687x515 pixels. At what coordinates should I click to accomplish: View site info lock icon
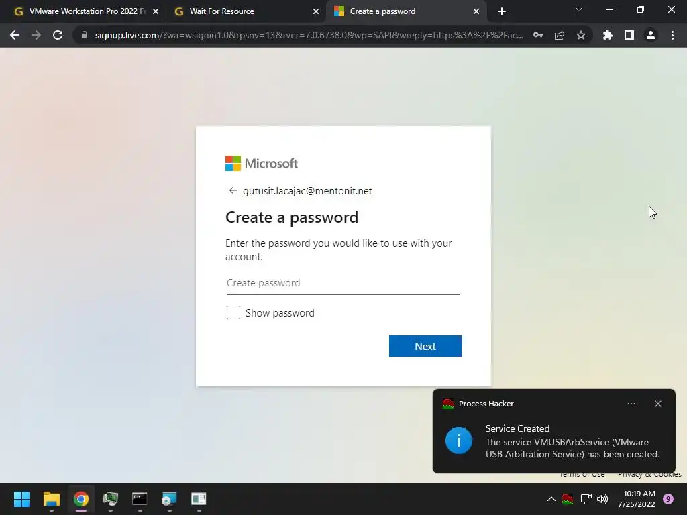(85, 35)
